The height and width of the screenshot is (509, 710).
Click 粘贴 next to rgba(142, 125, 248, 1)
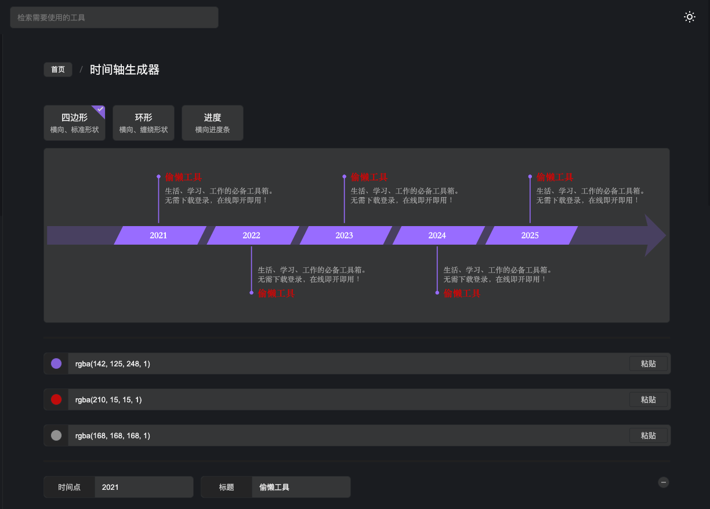pos(648,363)
